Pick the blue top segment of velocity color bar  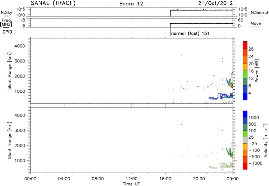[x=245, y=114]
